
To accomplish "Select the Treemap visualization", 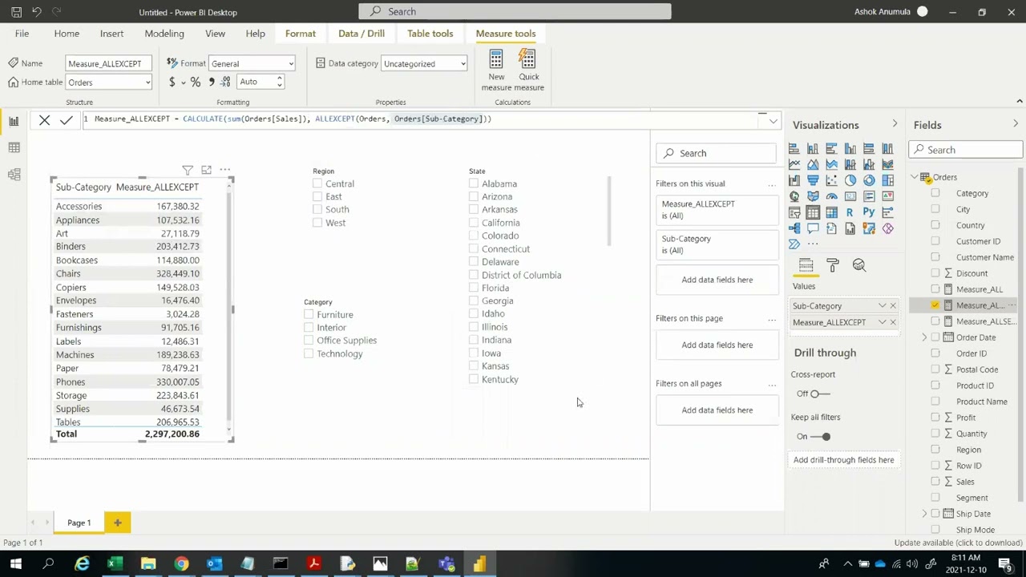I will (x=887, y=180).
